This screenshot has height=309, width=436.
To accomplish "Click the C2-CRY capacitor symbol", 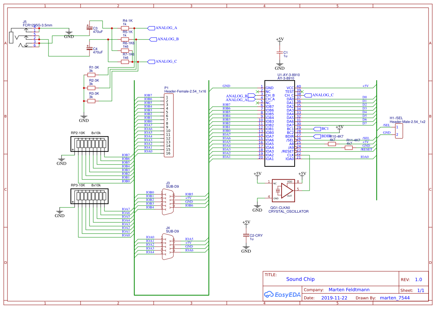I will (246, 235).
